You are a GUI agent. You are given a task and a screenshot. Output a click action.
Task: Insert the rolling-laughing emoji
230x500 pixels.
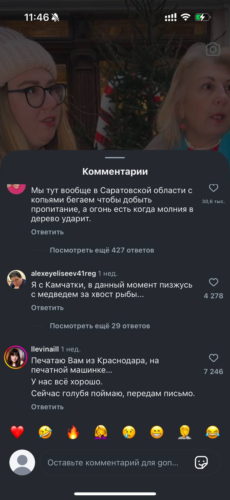point(45,432)
